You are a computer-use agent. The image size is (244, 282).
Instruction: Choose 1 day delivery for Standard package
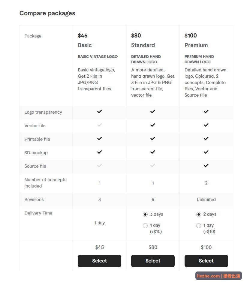point(145,226)
